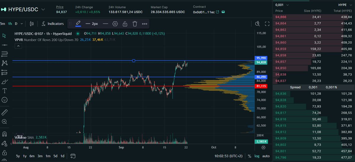Image resolution: width=355 pixels, height=162 pixels.
Task: Select the Volume SMA indicator legend
Action: [x=24, y=137]
